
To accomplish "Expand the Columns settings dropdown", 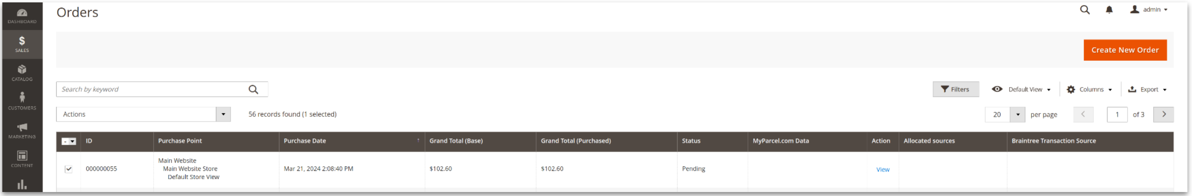I will click(x=1089, y=90).
